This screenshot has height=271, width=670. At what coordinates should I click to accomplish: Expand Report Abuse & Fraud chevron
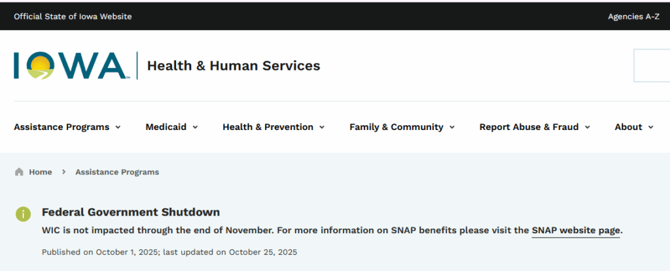pyautogui.click(x=588, y=127)
